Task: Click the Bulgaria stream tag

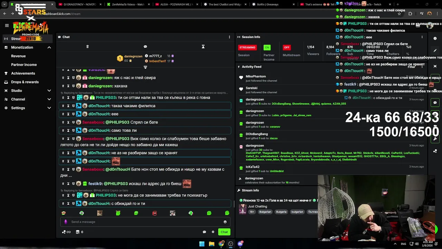Action: click(281, 212)
